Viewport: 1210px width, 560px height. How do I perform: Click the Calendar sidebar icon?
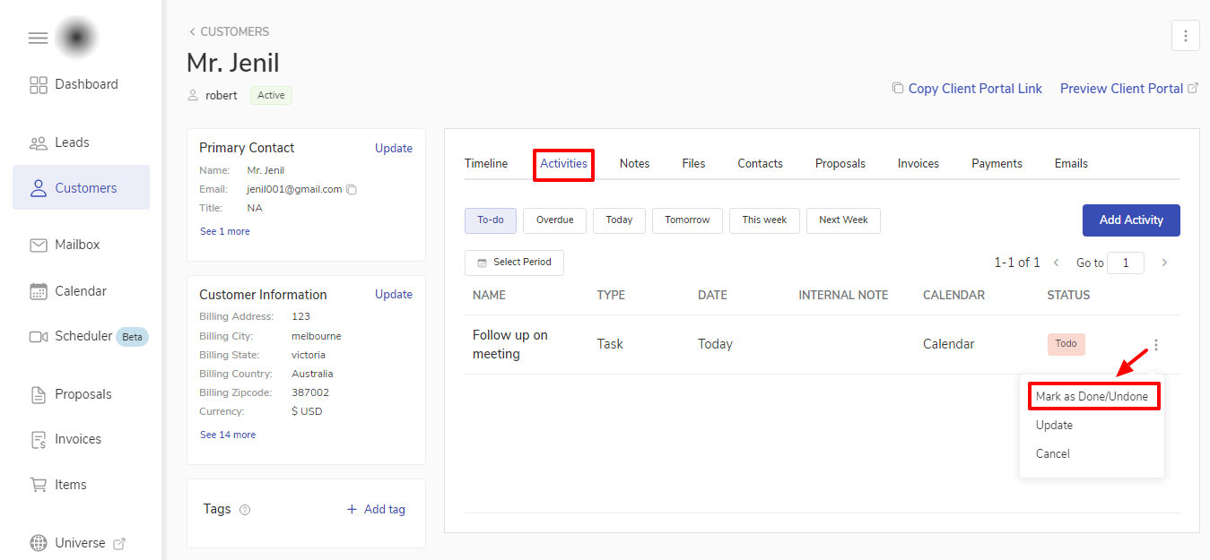(39, 291)
